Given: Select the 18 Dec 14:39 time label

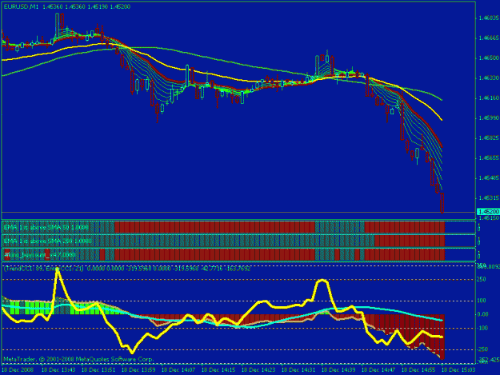Looking at the screenshot, I should point(338,370).
